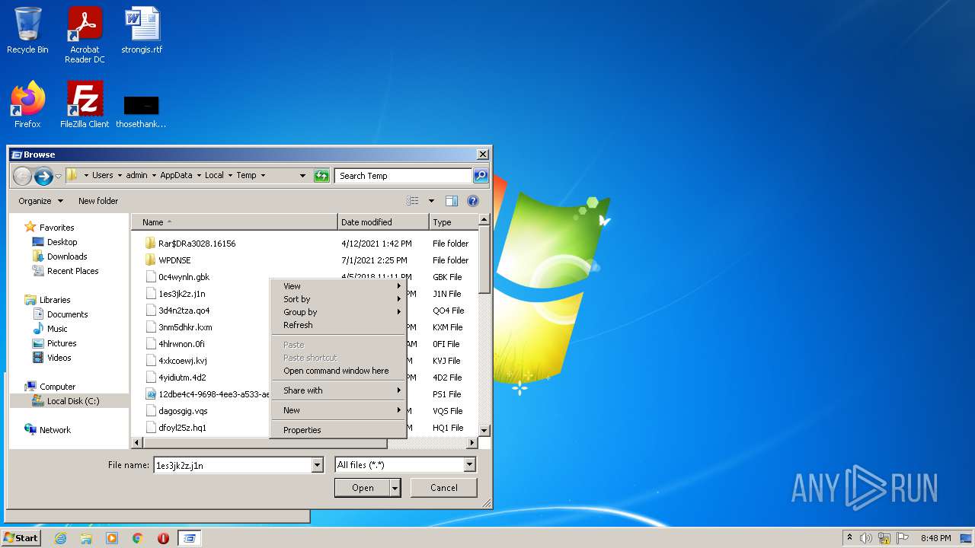The height and width of the screenshot is (548, 975).
Task: Open the Group by submenu
Action: (338, 312)
